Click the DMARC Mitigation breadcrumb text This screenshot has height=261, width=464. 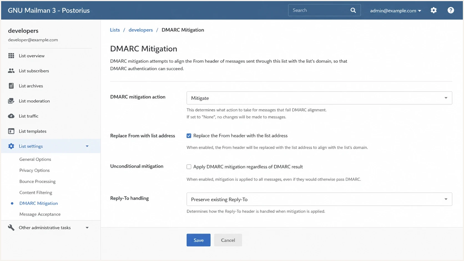tap(183, 30)
